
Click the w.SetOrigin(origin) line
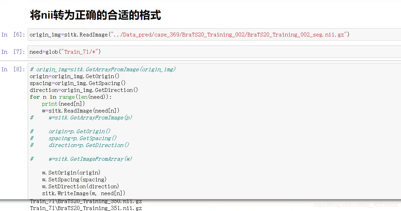[71, 172]
